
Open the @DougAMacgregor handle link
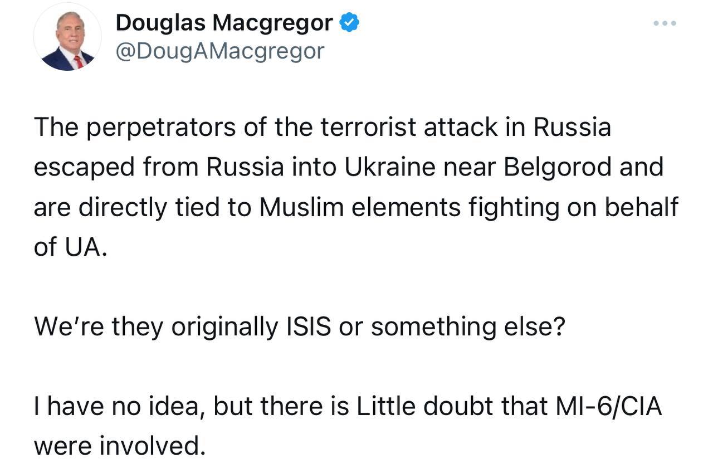click(219, 51)
